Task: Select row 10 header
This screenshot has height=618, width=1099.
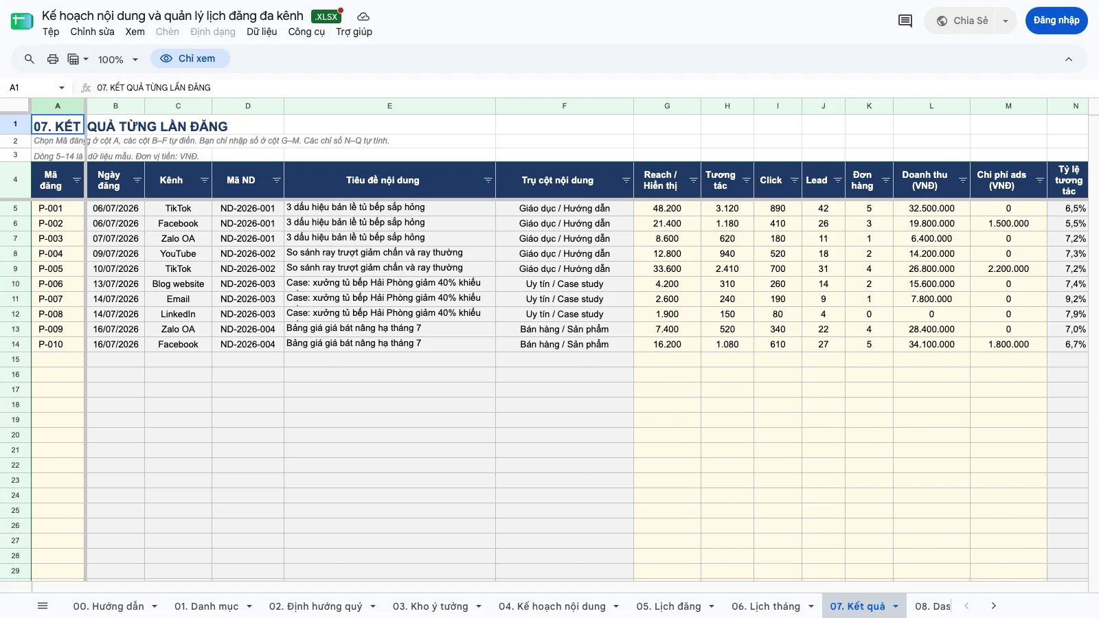Action: 15,284
